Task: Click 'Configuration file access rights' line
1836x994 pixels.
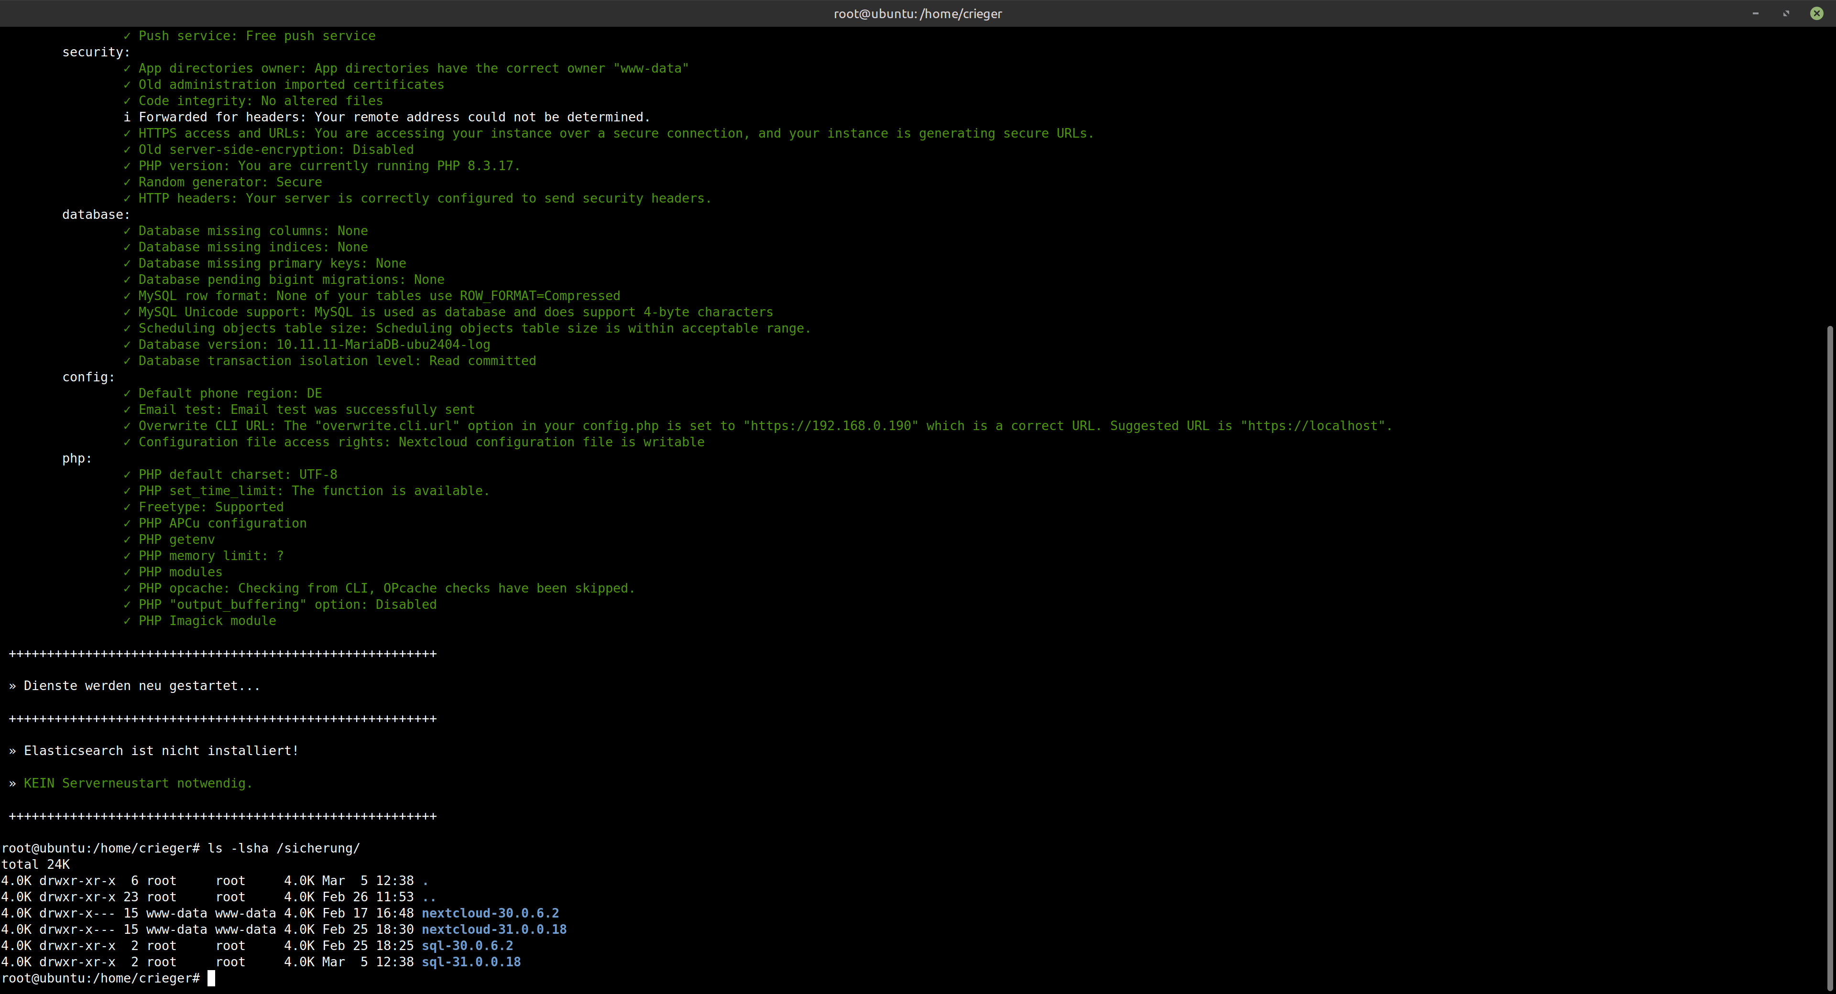Action: (414, 443)
